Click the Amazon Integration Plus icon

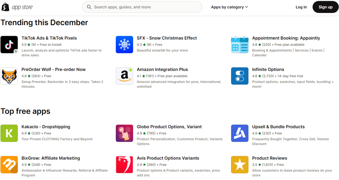(x=124, y=76)
